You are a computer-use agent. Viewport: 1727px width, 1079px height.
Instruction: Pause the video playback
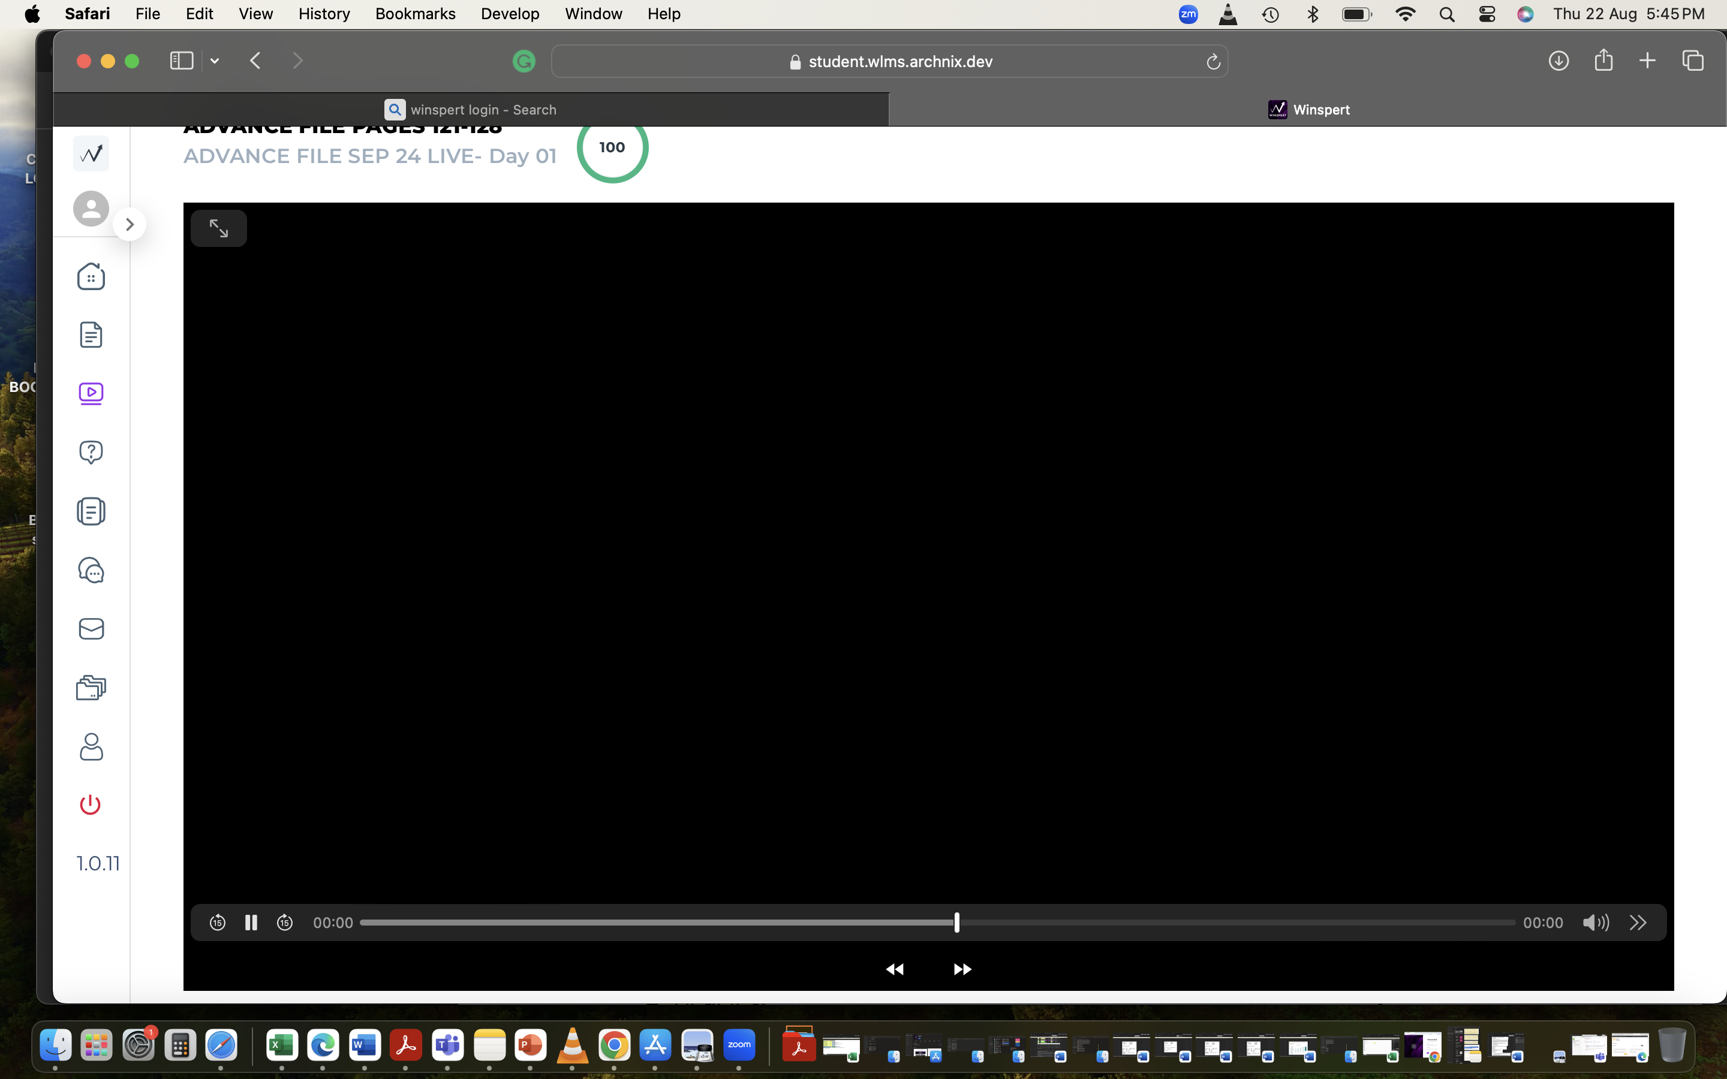(x=251, y=923)
